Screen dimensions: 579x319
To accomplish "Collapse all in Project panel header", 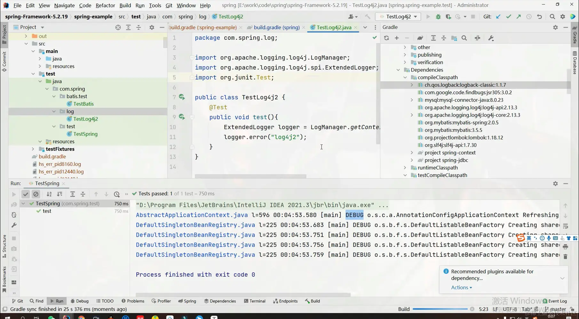I will [x=139, y=27].
